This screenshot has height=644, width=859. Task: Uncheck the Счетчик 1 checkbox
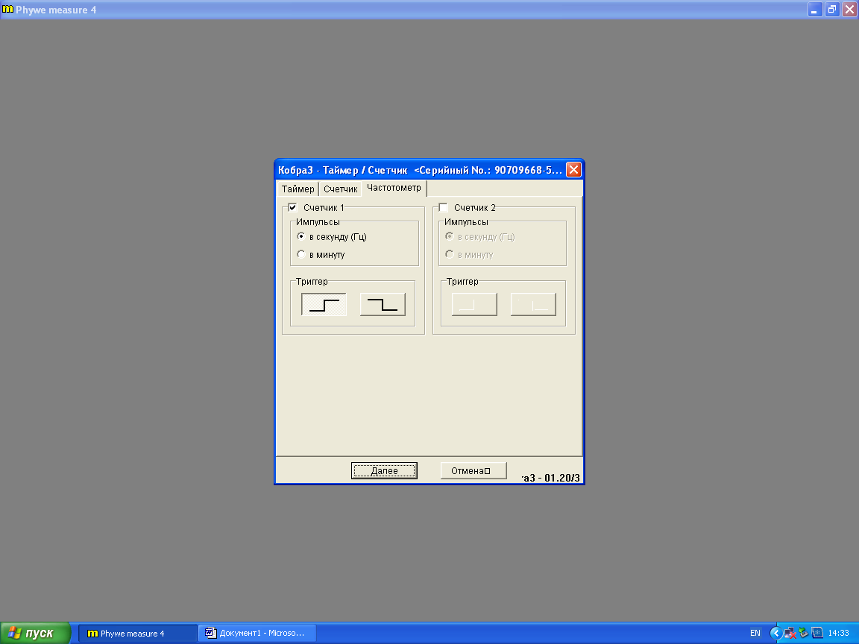point(292,207)
